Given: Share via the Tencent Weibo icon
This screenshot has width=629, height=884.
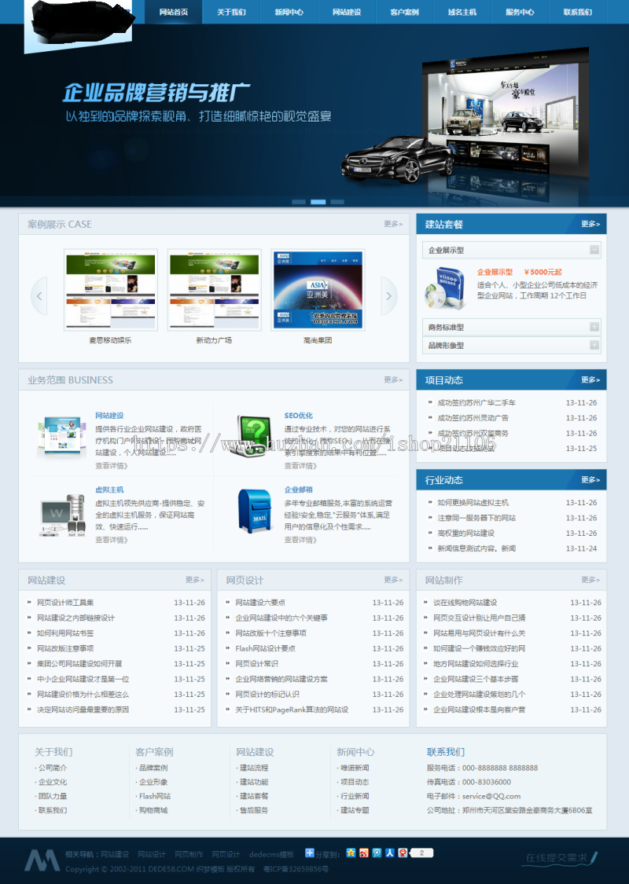Looking at the screenshot, I should click(377, 853).
